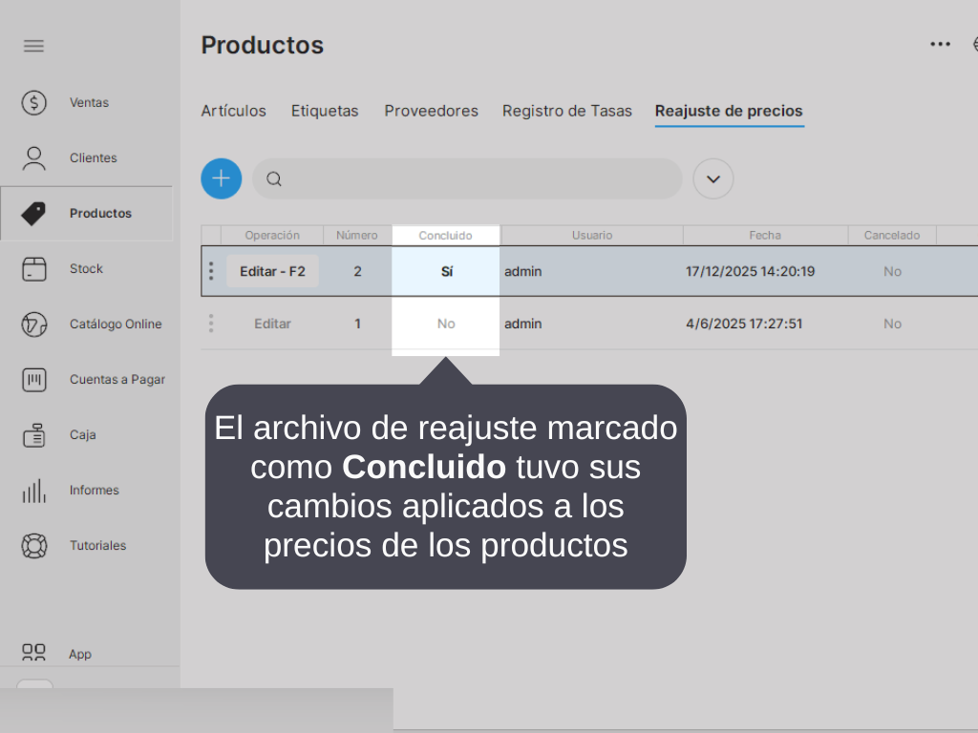Click the Productos page title

(263, 45)
